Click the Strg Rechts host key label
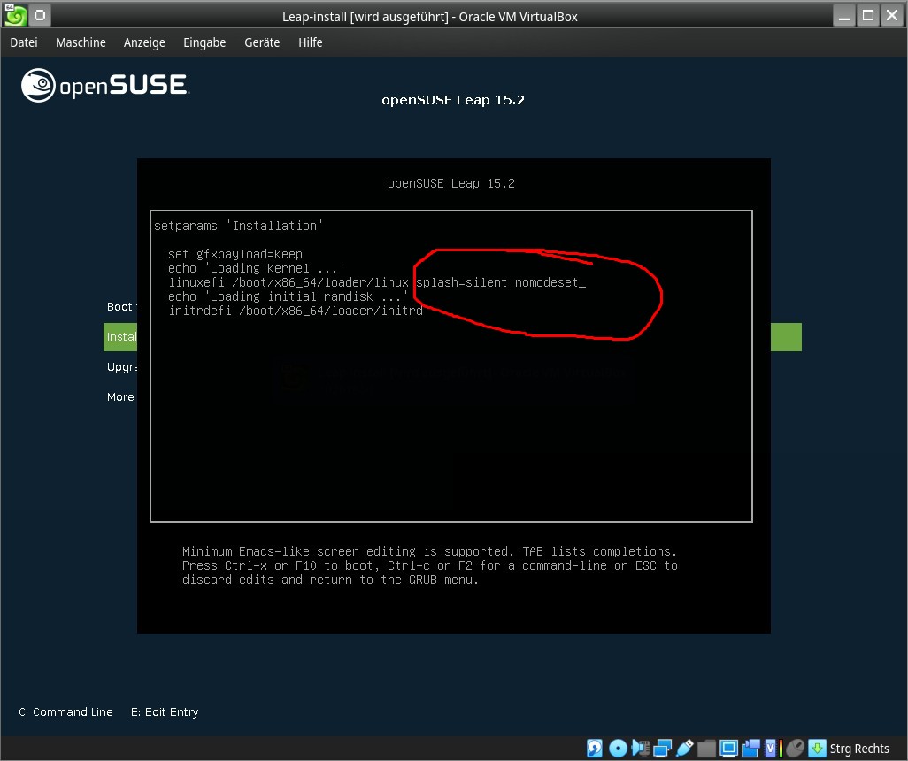Image resolution: width=908 pixels, height=761 pixels. pos(859,749)
